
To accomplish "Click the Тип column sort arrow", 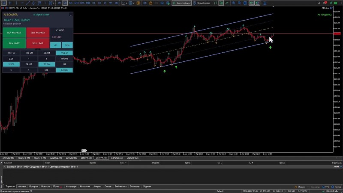I will (126, 163).
